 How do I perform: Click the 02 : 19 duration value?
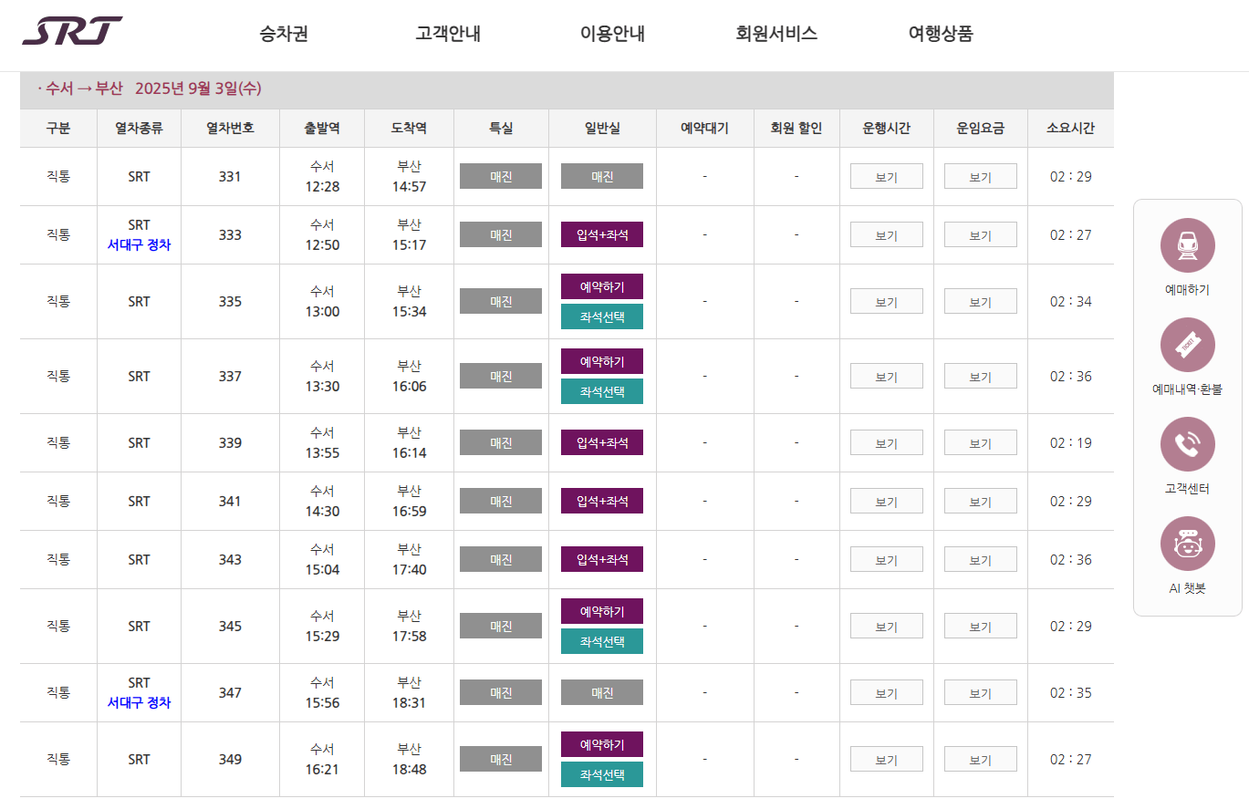[x=1071, y=443]
